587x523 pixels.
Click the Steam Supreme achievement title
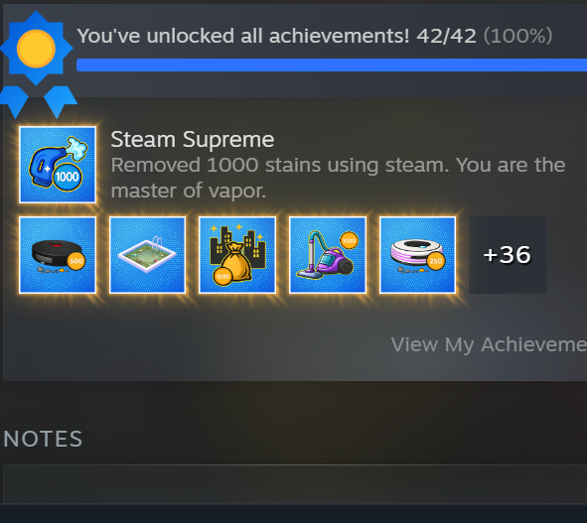point(193,140)
